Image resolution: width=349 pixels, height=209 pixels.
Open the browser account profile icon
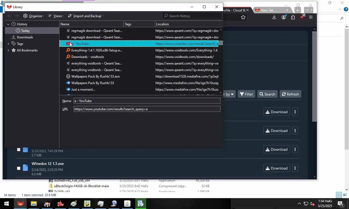(284, 17)
